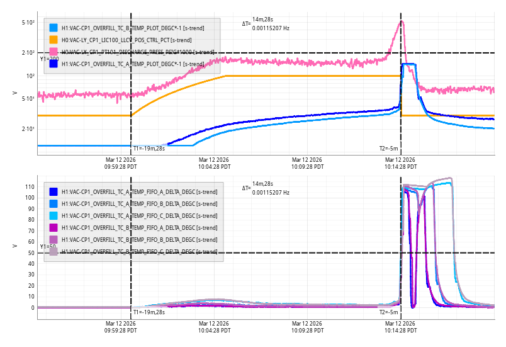Screen dimensions: 506x347
Task: Click dark blue TC_A_TEMP_PLOT legend swatch
Action: coord(53,64)
